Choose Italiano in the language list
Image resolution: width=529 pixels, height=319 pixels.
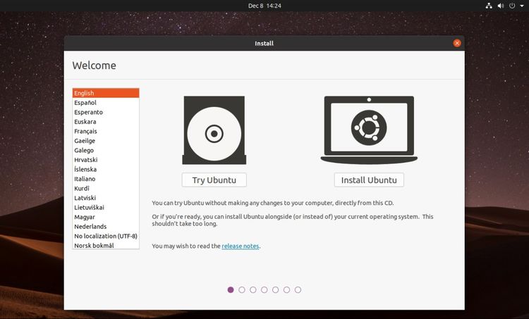point(106,179)
